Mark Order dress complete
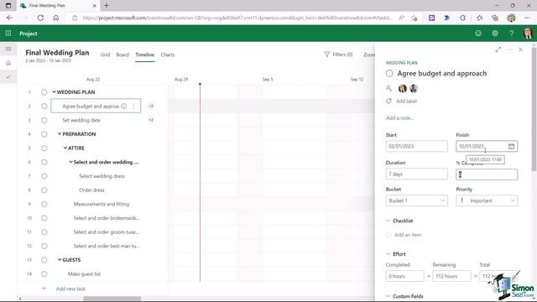The height and width of the screenshot is (302, 537). (44, 190)
